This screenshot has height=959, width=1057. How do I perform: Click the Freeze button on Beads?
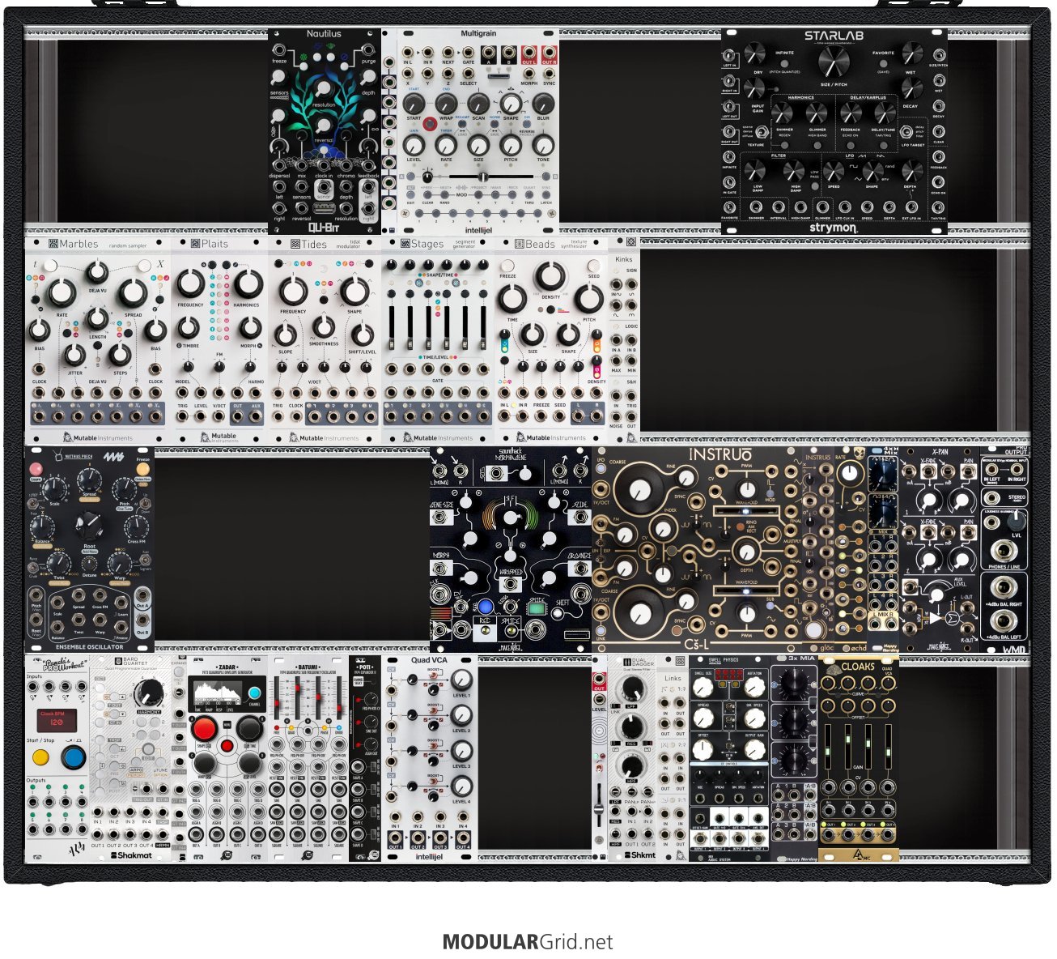coord(507,265)
